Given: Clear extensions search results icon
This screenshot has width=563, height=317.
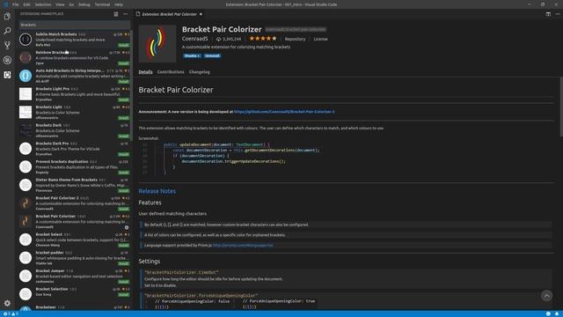Looking at the screenshot, I should (x=116, y=14).
